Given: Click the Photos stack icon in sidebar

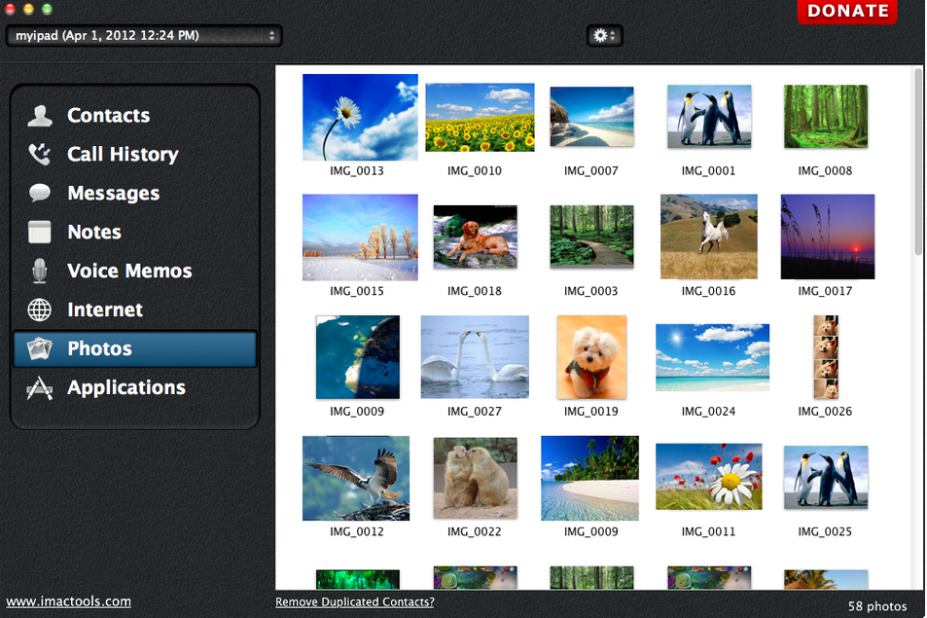Looking at the screenshot, I should [40, 348].
